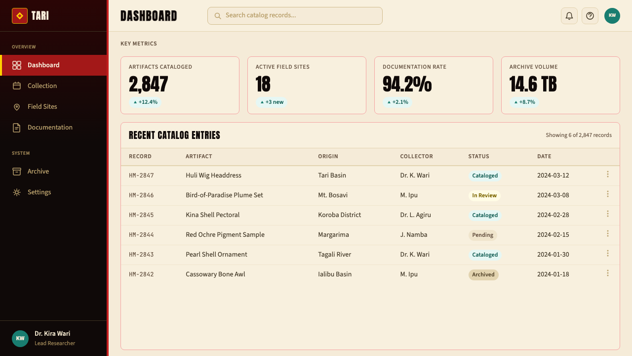Open row menu for HM-2842
Viewport: 632px width, 356px height.
pyautogui.click(x=608, y=273)
